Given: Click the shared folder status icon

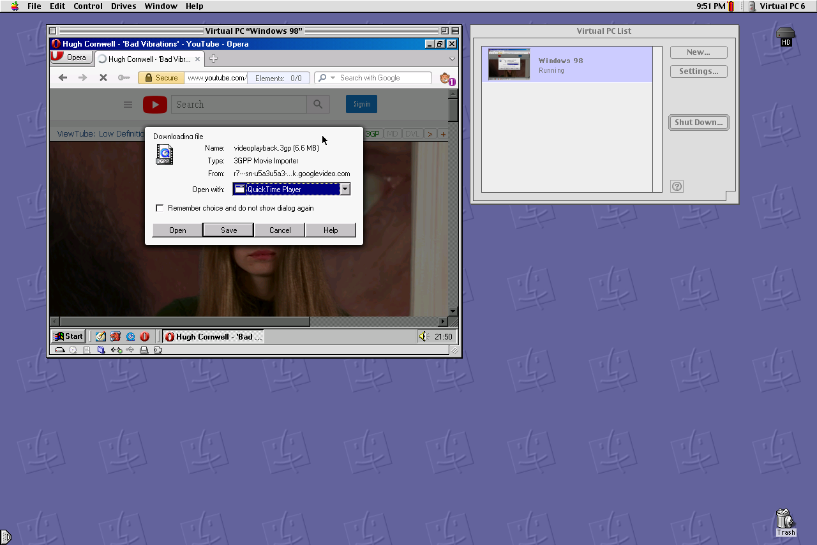Looking at the screenshot, I should pos(101,350).
